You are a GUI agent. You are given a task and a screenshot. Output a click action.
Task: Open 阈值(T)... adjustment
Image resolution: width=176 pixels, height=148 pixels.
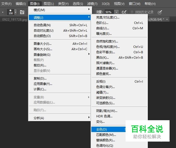pyautogui.click(x=119, y=92)
